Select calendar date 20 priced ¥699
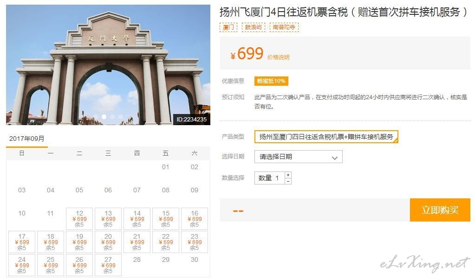 coord(108,242)
